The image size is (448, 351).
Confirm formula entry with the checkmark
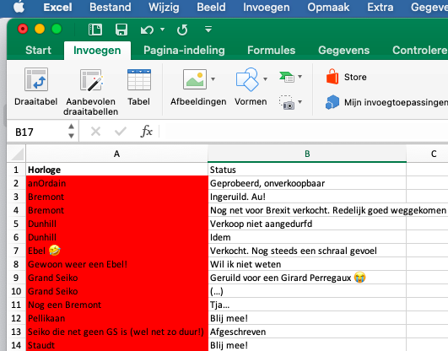coord(121,132)
